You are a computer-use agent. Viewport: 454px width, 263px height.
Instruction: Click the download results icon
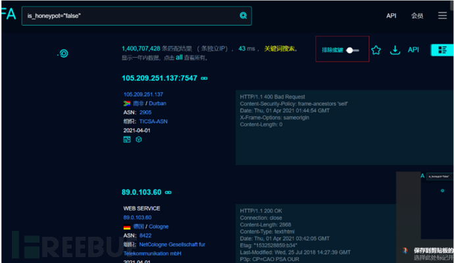pos(395,50)
